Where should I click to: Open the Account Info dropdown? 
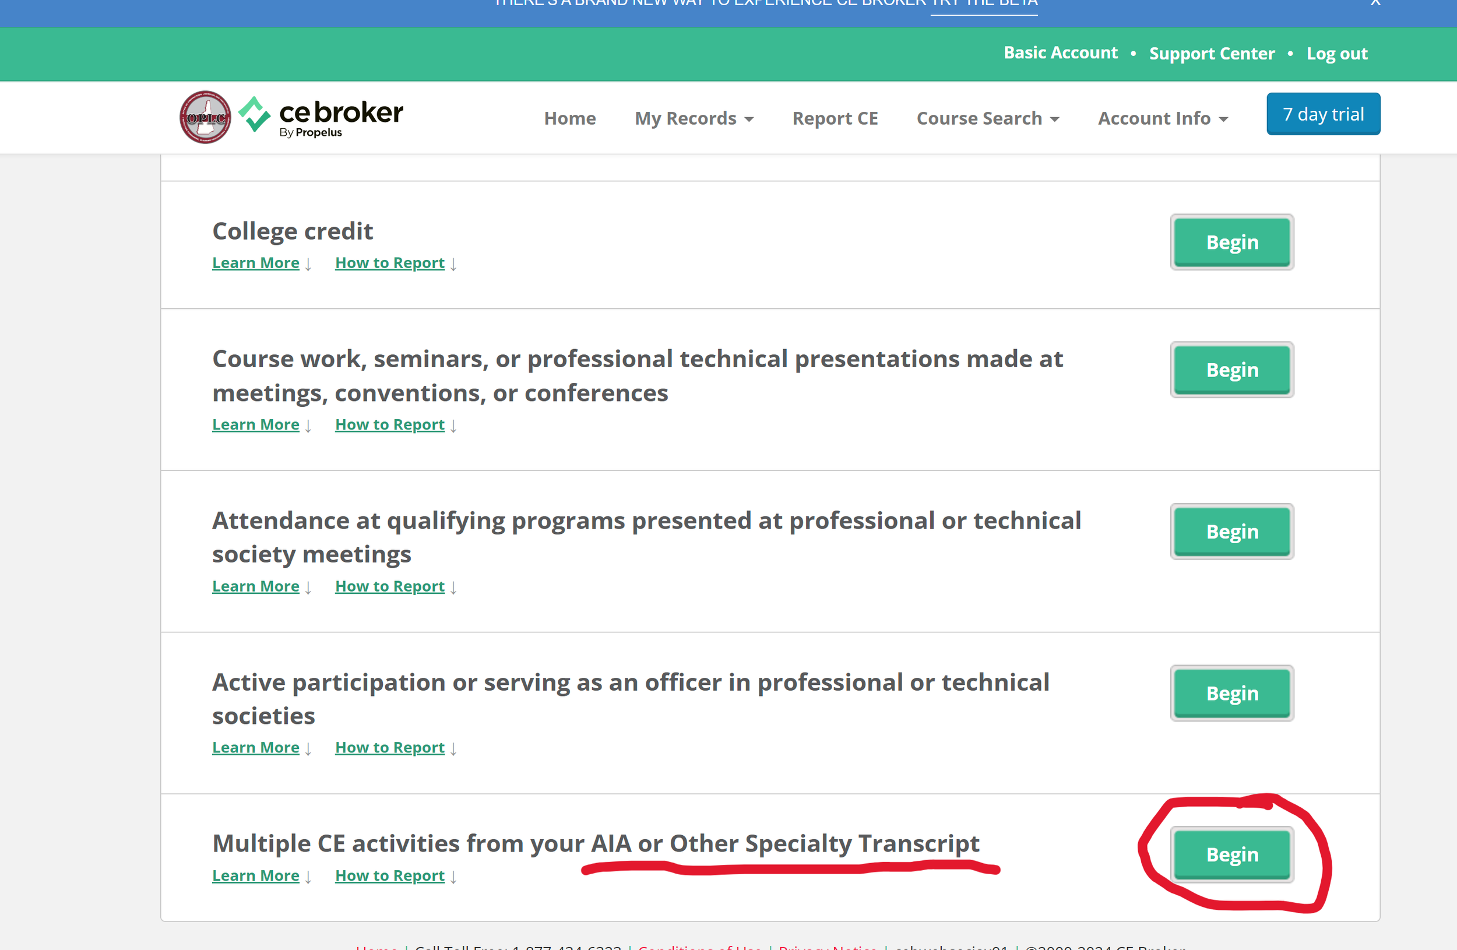click(x=1162, y=118)
